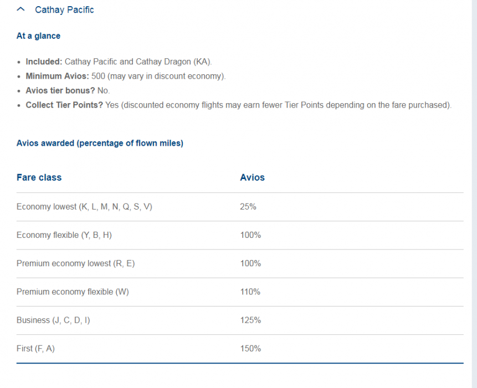This screenshot has height=388, width=477.
Task: Click the At a glance heading
Action: (x=38, y=36)
